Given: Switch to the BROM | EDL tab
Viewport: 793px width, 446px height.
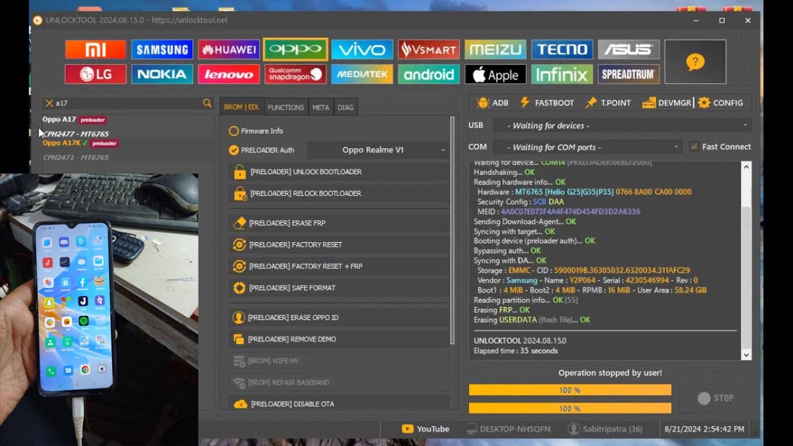Looking at the screenshot, I should 242,107.
